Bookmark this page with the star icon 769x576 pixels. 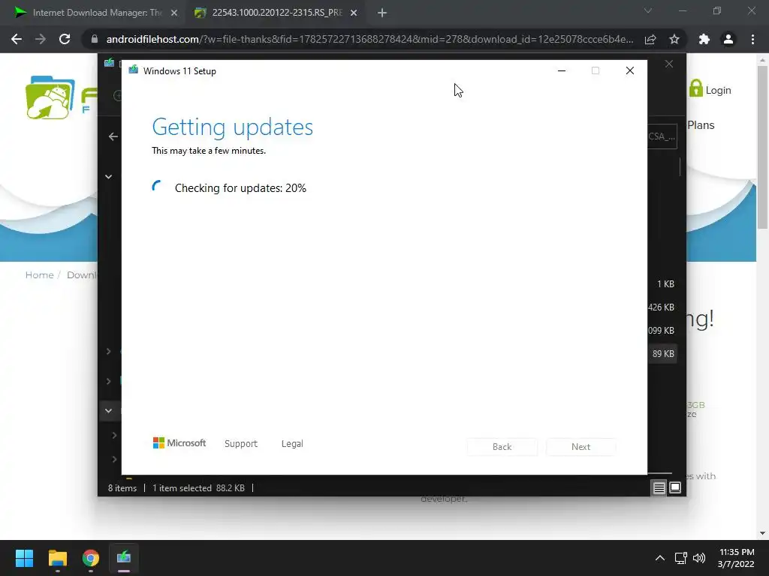(674, 39)
